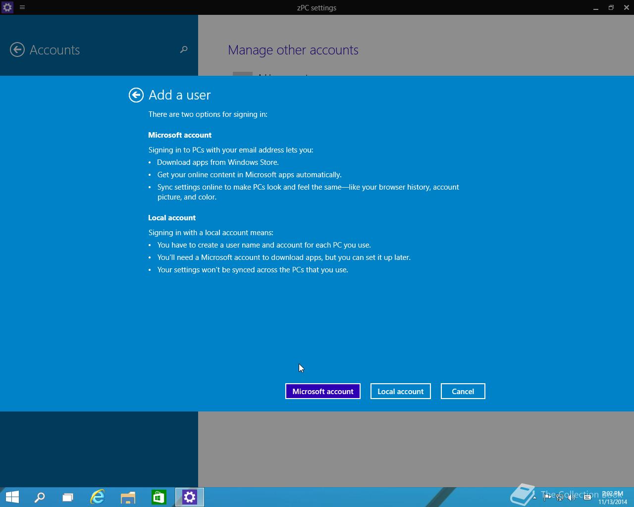Click the 'Add a user' dialog title
Screen dimensions: 634x507
click(x=180, y=95)
